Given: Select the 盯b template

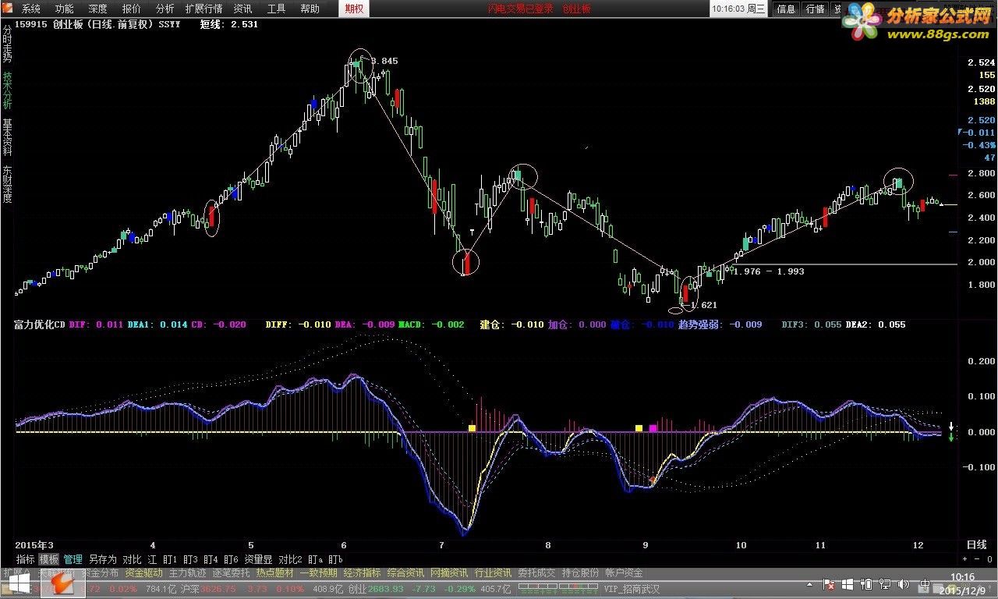Looking at the screenshot, I should tap(335, 559).
